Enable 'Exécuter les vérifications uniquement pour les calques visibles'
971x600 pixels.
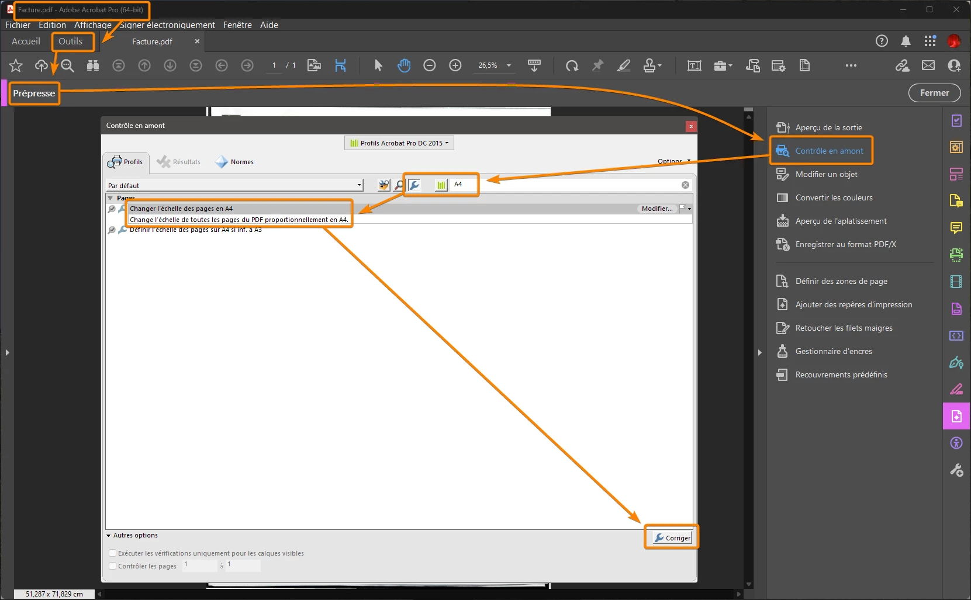pyautogui.click(x=113, y=553)
